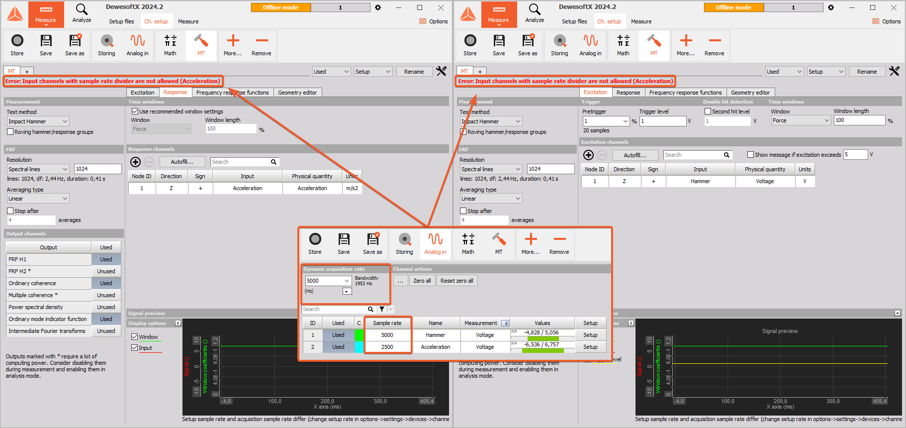Image resolution: width=906 pixels, height=428 pixels.
Task: Click Acceleration channel values level bar
Action: pyautogui.click(x=543, y=350)
